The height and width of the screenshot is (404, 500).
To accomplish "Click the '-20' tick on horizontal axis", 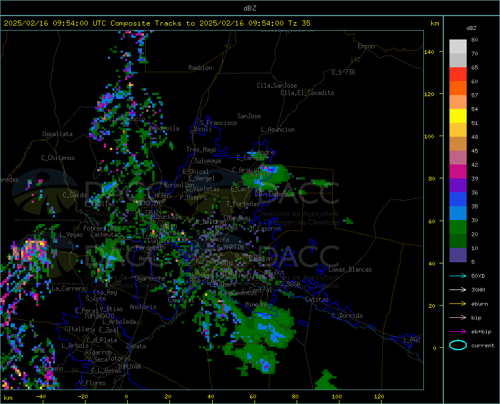I will point(83,396).
